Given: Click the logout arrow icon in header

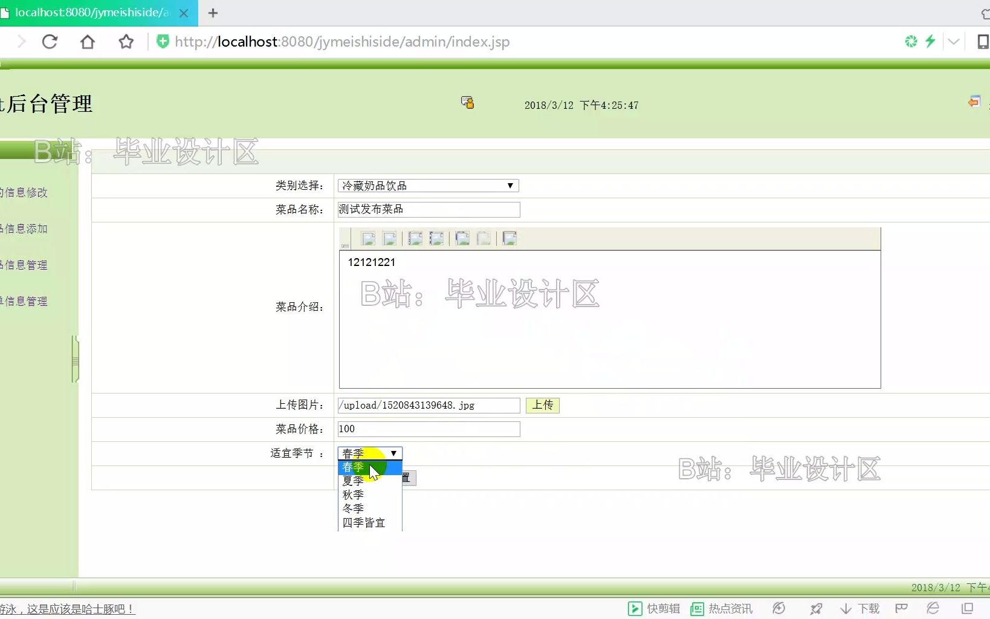Looking at the screenshot, I should pos(974,102).
